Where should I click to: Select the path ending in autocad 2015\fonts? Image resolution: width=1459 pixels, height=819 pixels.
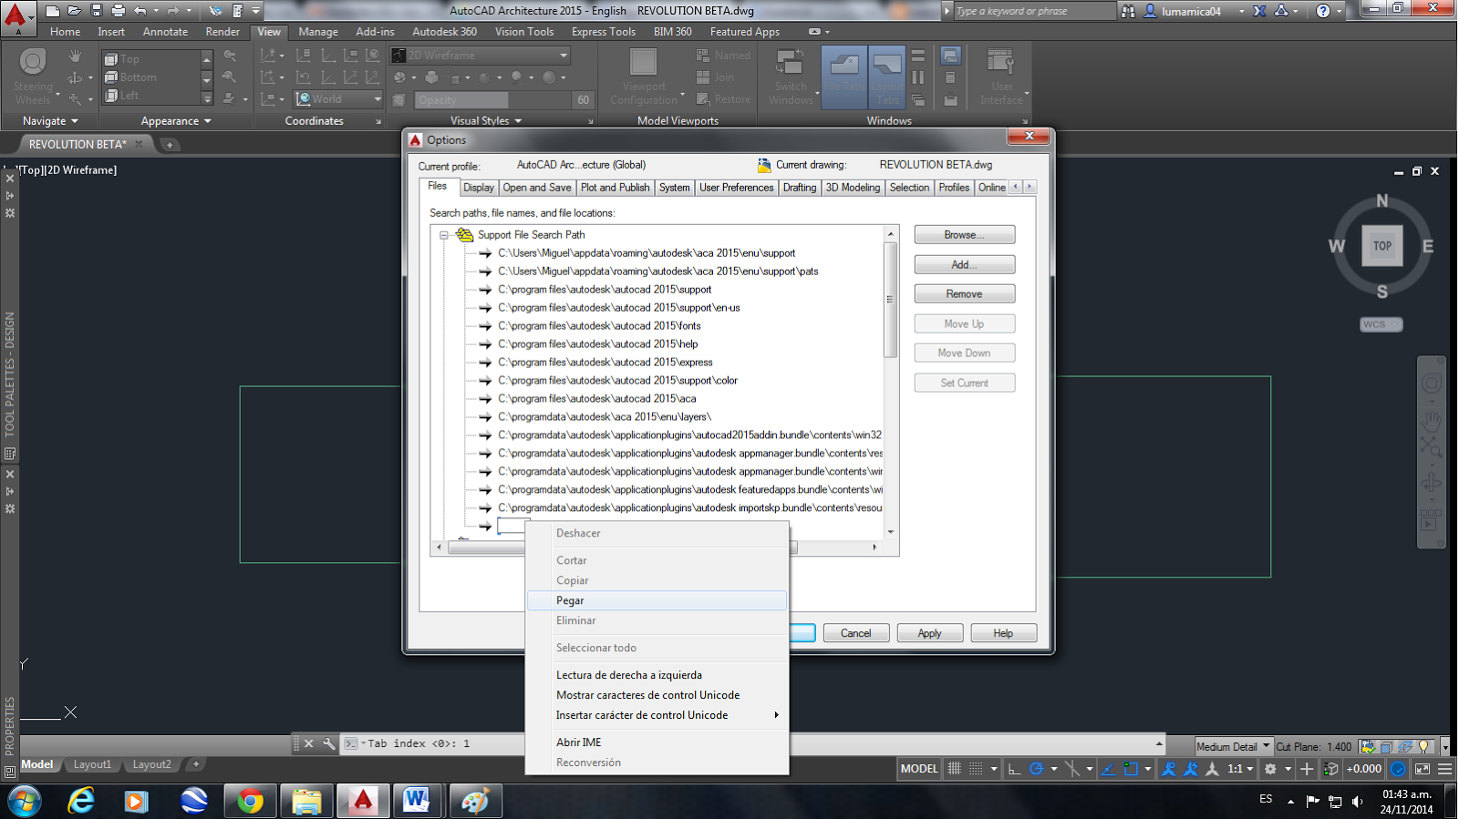click(x=599, y=326)
